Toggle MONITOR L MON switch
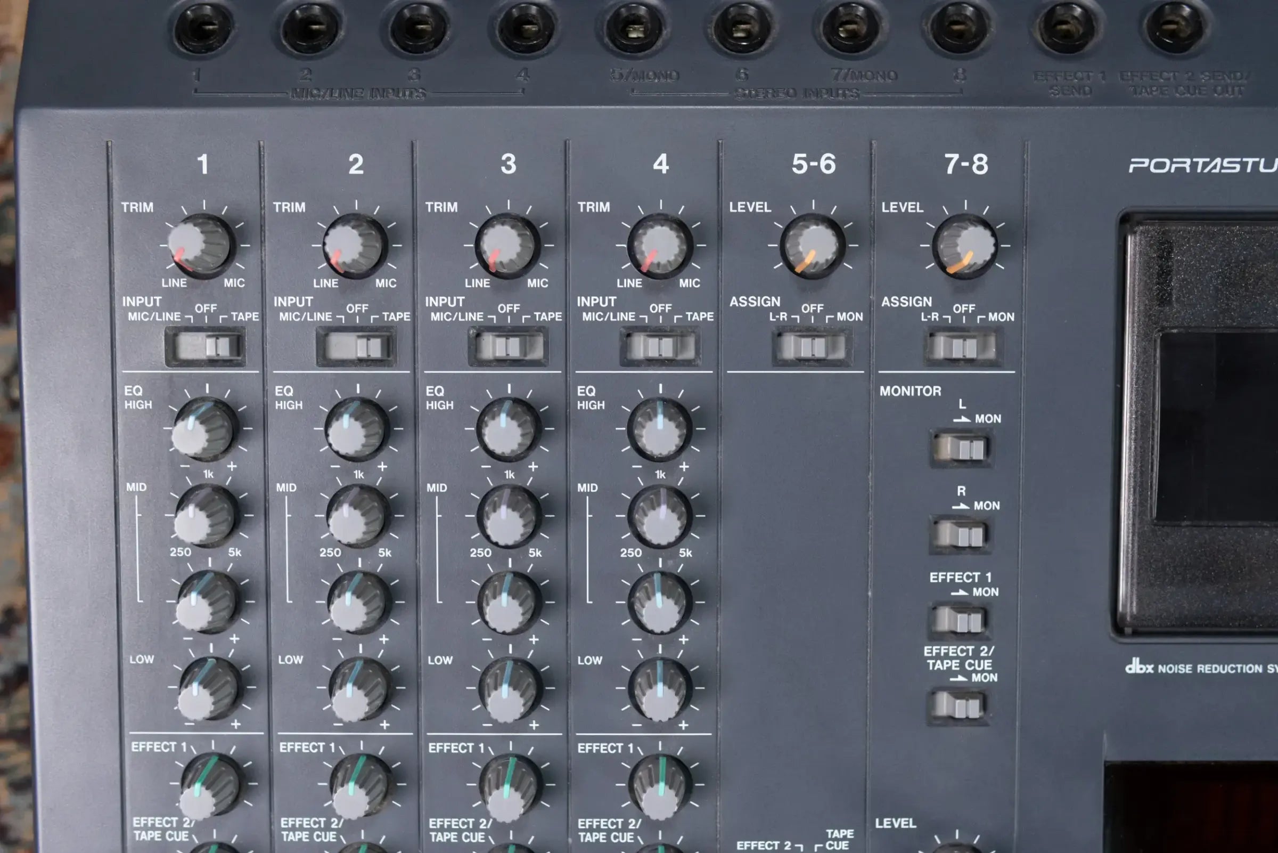Image resolution: width=1278 pixels, height=853 pixels. click(x=961, y=448)
